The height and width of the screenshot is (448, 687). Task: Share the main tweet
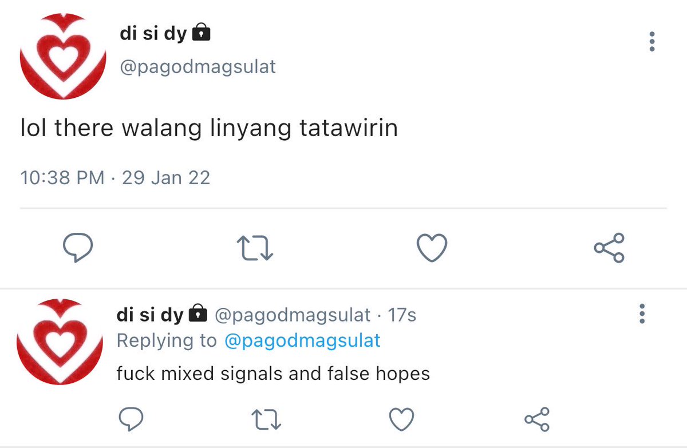[x=609, y=248]
